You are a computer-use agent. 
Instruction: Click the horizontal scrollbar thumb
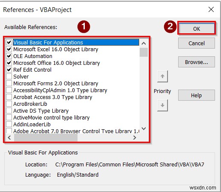46,137
